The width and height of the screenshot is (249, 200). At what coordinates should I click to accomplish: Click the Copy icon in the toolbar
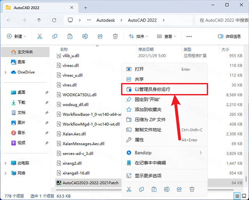55,36
